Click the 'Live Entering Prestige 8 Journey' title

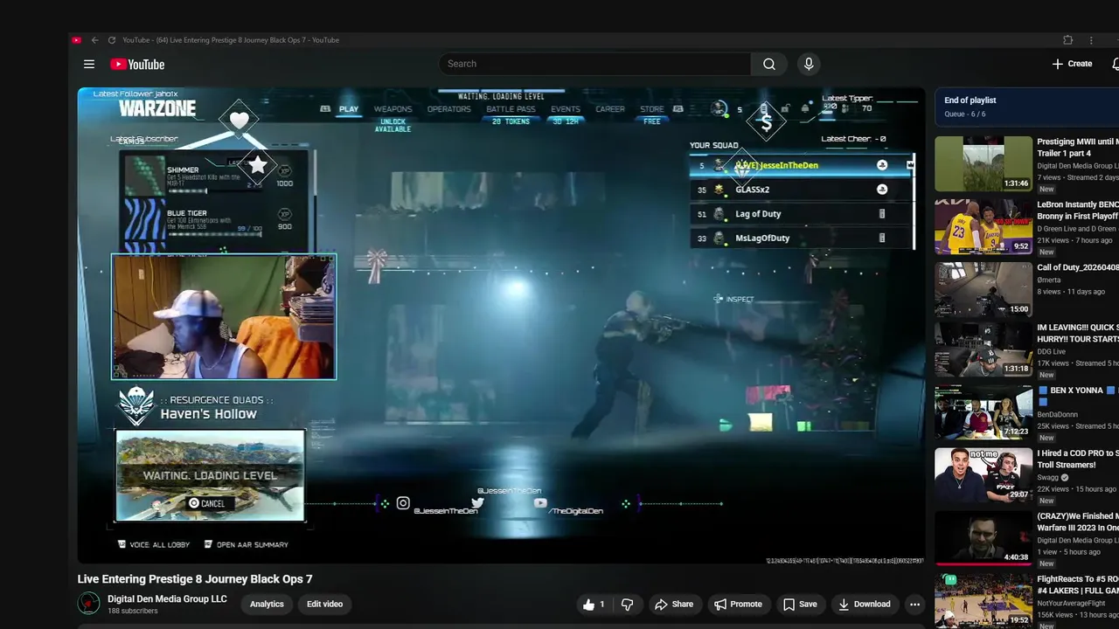(x=195, y=579)
